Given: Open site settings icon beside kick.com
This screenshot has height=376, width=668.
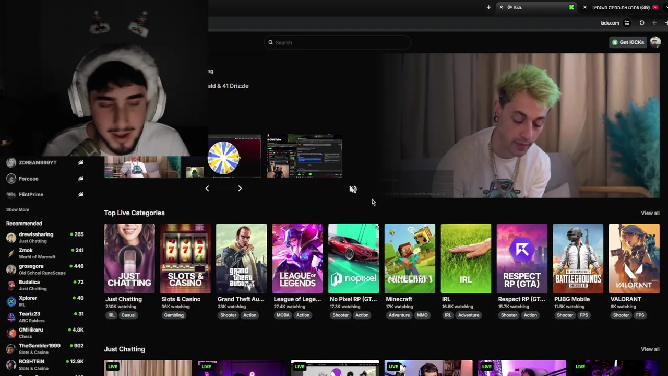Looking at the screenshot, I should [x=627, y=23].
